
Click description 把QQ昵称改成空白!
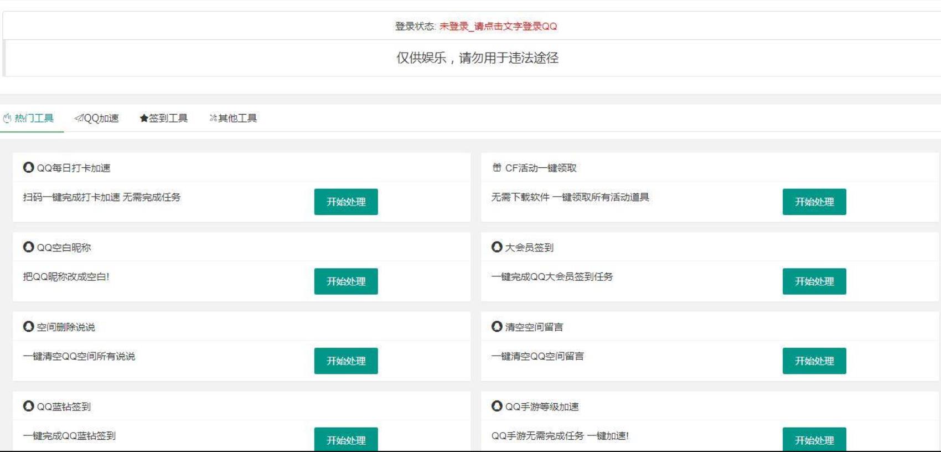tap(66, 276)
